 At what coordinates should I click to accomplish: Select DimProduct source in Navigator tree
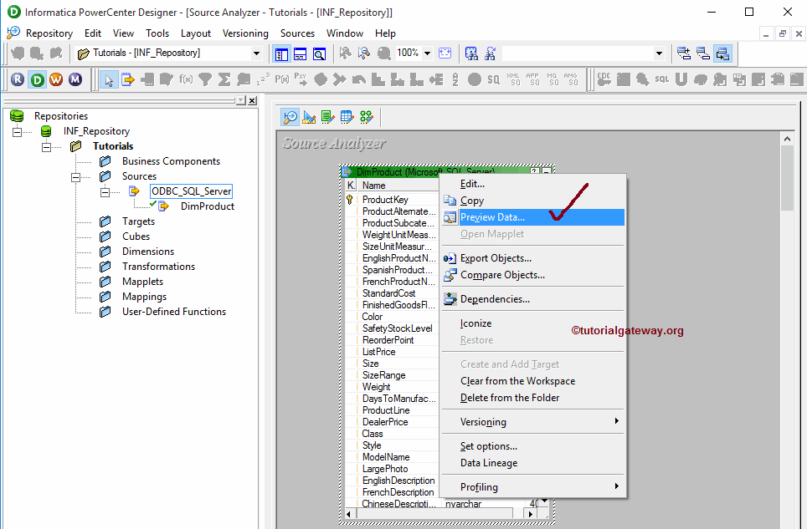(x=207, y=206)
